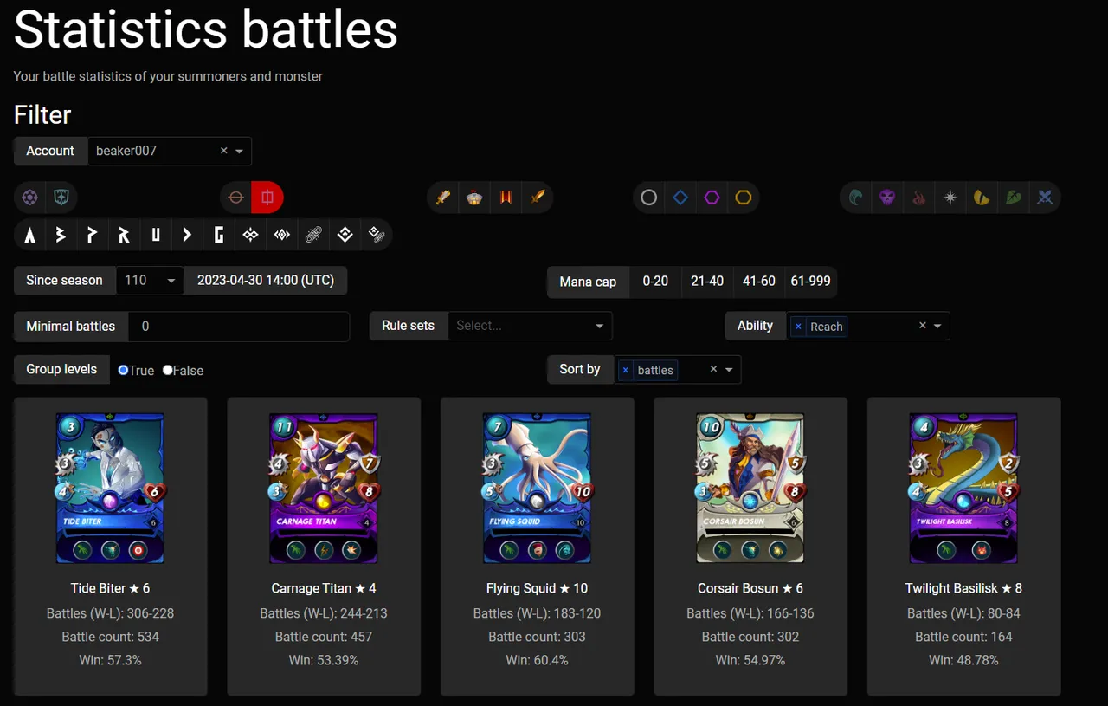
Task: Remove the battles sort tag
Action: [x=626, y=370]
